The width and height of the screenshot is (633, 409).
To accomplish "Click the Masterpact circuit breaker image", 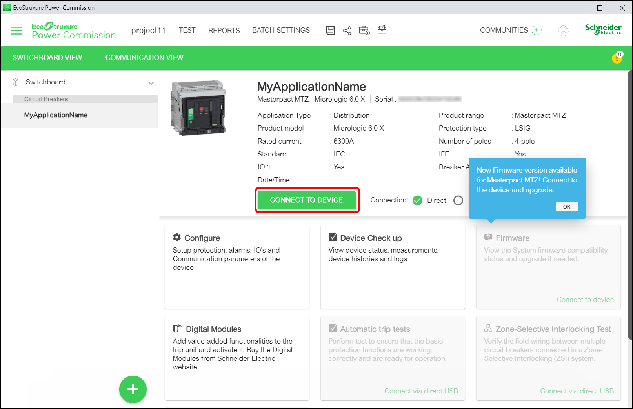I will (x=199, y=108).
